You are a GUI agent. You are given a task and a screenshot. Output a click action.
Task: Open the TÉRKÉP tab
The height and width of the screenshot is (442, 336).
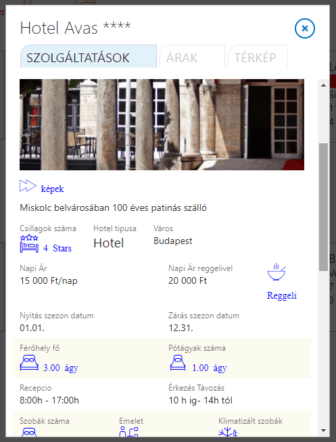click(258, 56)
